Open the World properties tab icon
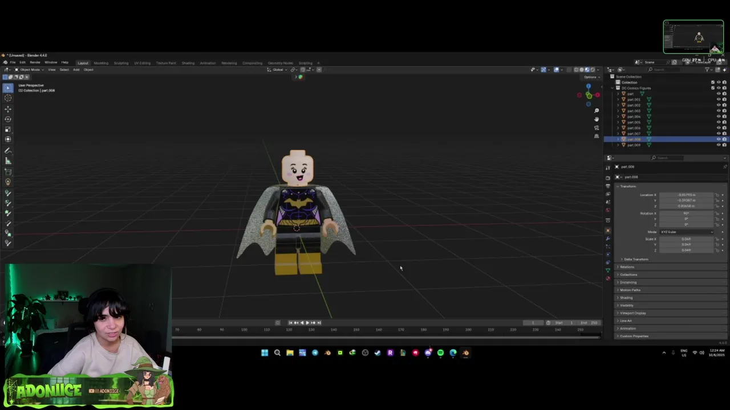Image resolution: width=730 pixels, height=410 pixels. 608,210
